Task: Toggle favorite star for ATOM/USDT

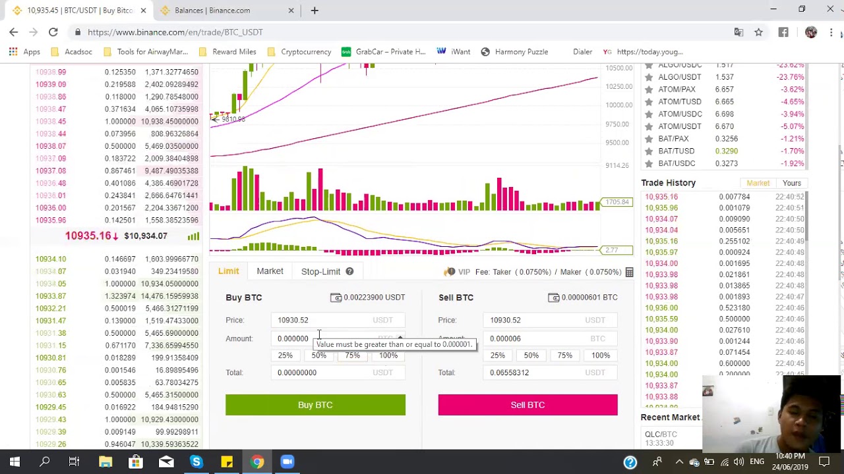Action: coord(649,126)
